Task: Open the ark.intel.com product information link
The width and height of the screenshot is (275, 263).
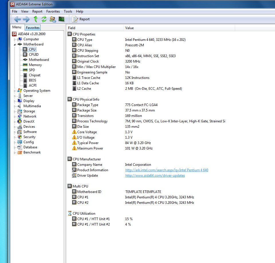Action: pos(167,170)
